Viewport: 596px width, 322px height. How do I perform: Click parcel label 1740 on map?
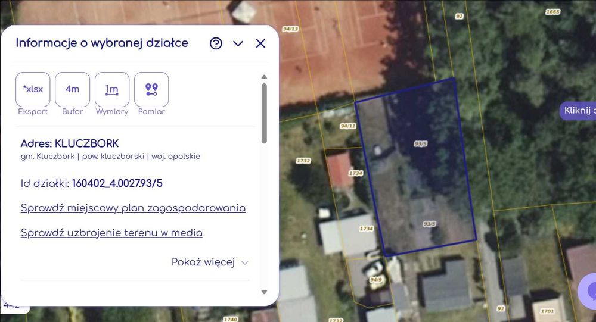point(230,320)
